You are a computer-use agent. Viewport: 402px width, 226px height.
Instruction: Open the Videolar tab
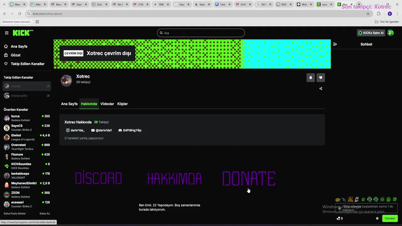coord(107,104)
